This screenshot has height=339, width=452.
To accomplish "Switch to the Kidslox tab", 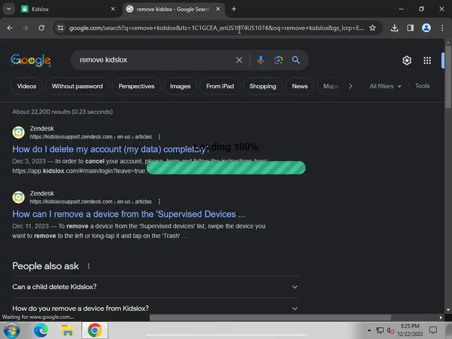I will point(68,9).
